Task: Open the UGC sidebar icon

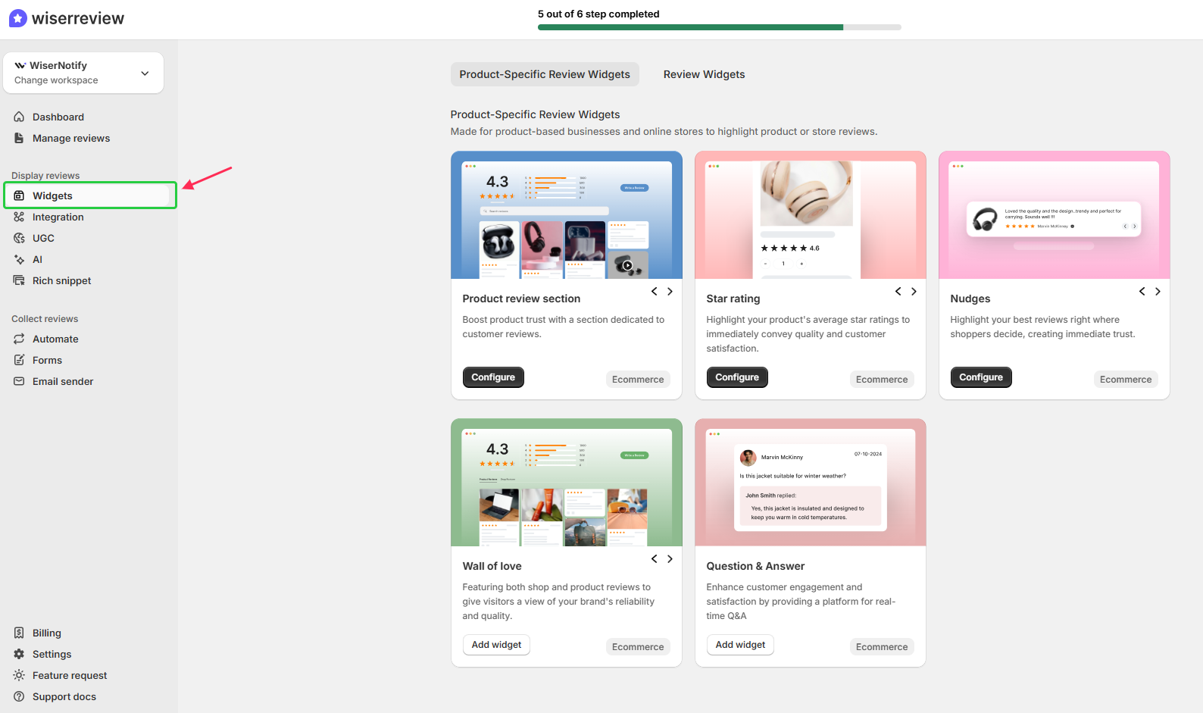Action: [19, 238]
